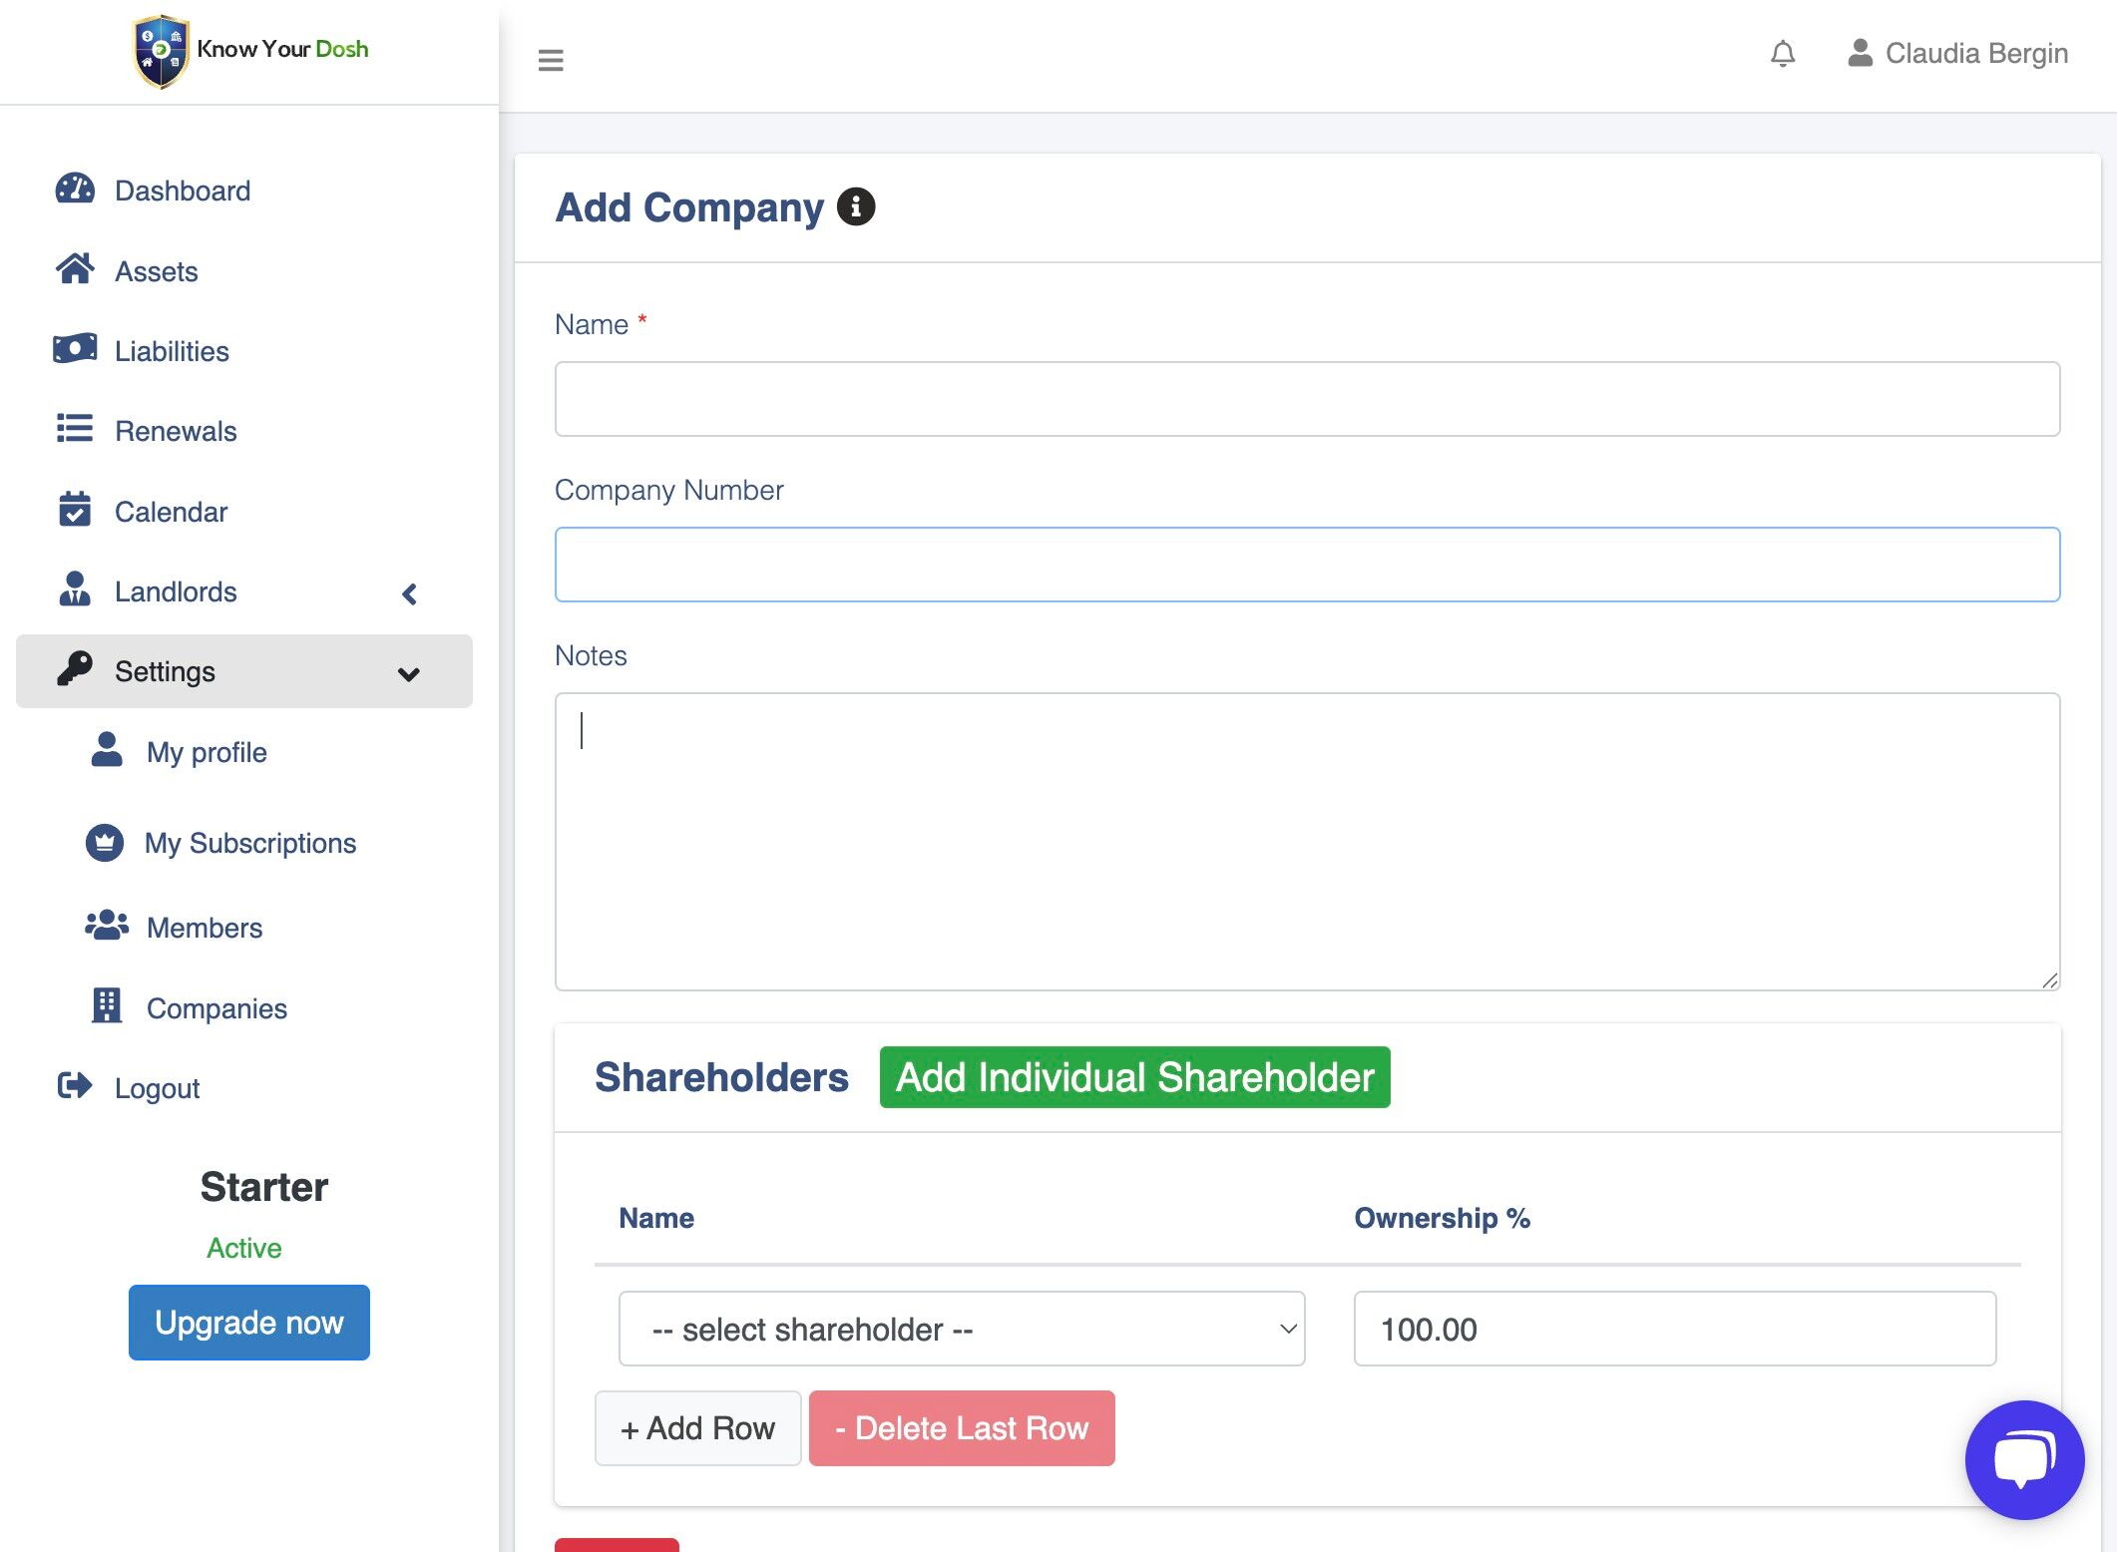Go to the Renewals menu item
Image resolution: width=2117 pixels, height=1552 pixels.
175,431
